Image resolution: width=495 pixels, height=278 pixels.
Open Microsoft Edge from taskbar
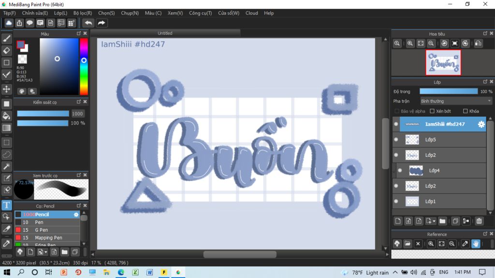click(121, 272)
